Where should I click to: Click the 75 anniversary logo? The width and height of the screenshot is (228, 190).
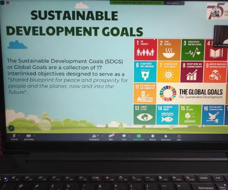(217, 11)
